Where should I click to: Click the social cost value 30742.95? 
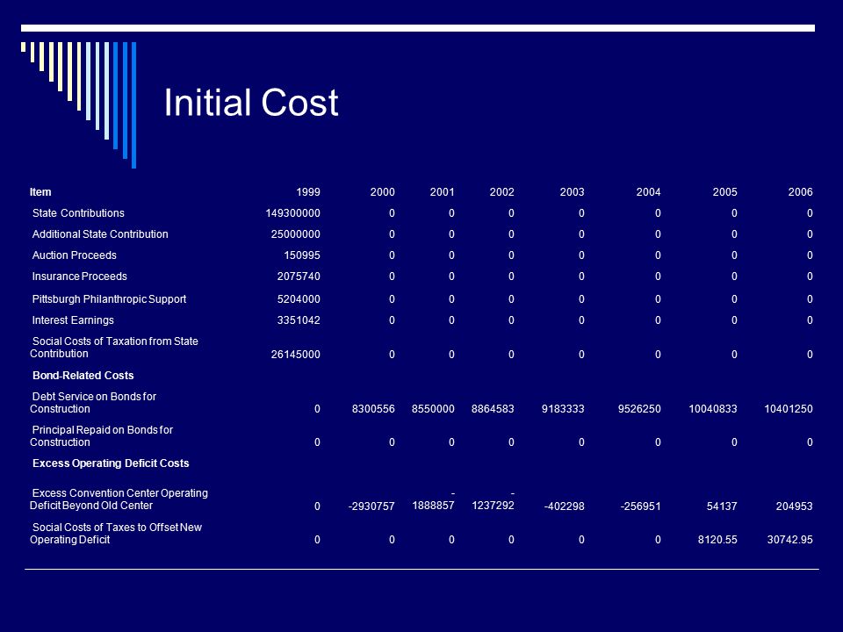789,540
